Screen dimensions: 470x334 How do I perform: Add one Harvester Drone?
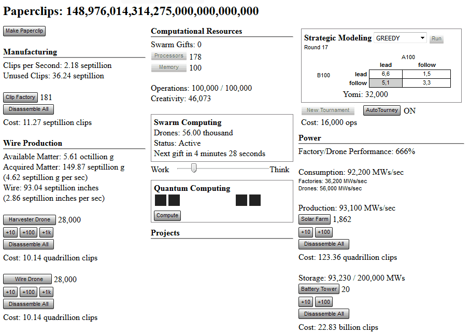click(x=29, y=219)
